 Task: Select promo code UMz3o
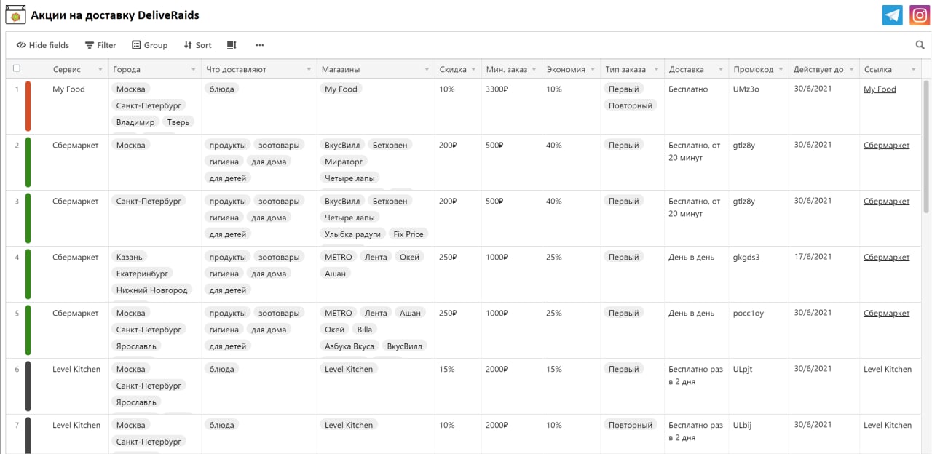click(x=746, y=89)
